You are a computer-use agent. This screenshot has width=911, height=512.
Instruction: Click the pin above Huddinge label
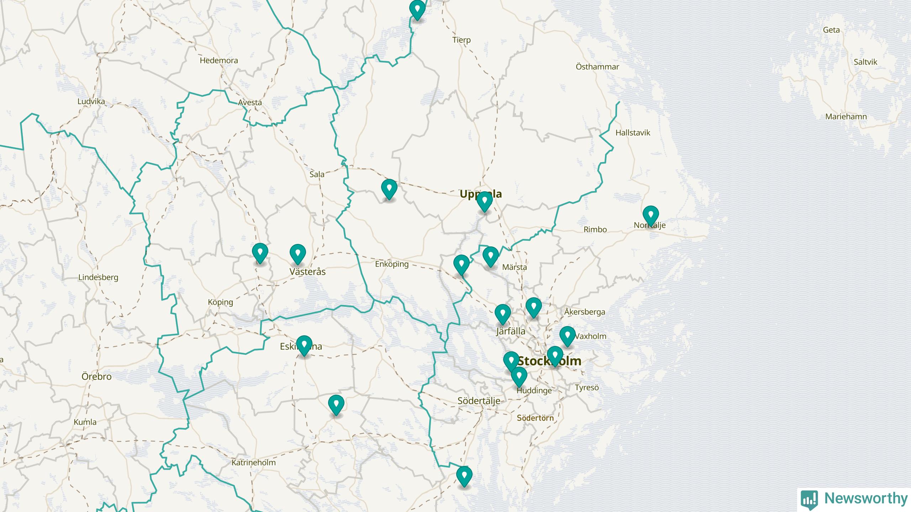(x=519, y=376)
